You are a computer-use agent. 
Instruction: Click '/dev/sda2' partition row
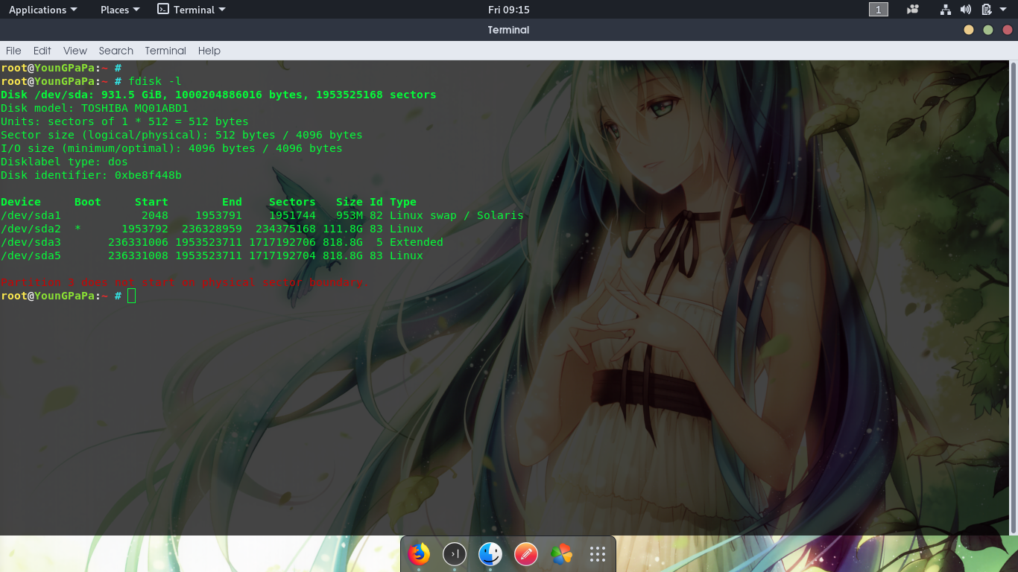(212, 229)
